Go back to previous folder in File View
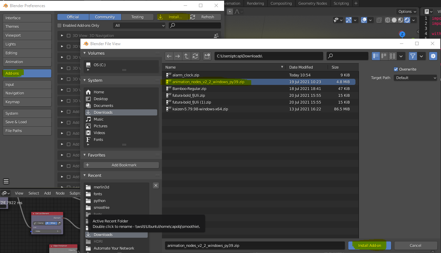The height and width of the screenshot is (253, 441). pyautogui.click(x=169, y=56)
